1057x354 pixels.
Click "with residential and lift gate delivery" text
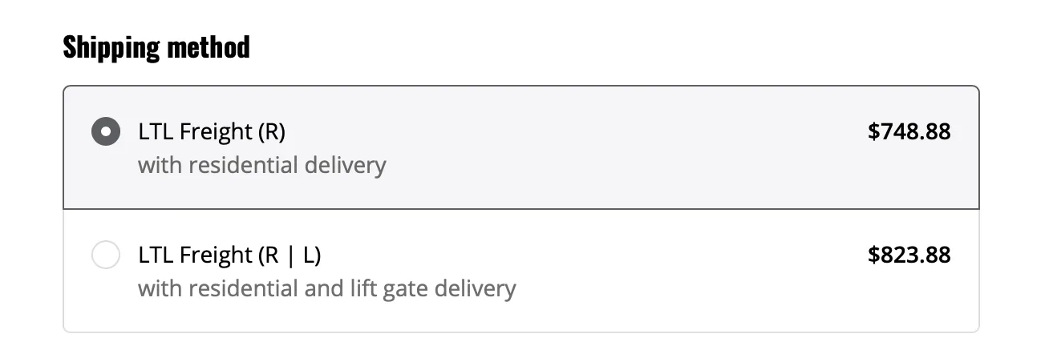(x=327, y=288)
